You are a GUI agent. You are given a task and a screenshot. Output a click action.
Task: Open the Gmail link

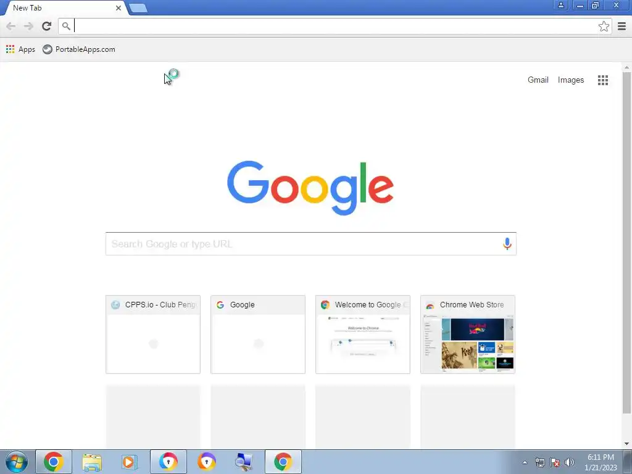click(x=538, y=80)
